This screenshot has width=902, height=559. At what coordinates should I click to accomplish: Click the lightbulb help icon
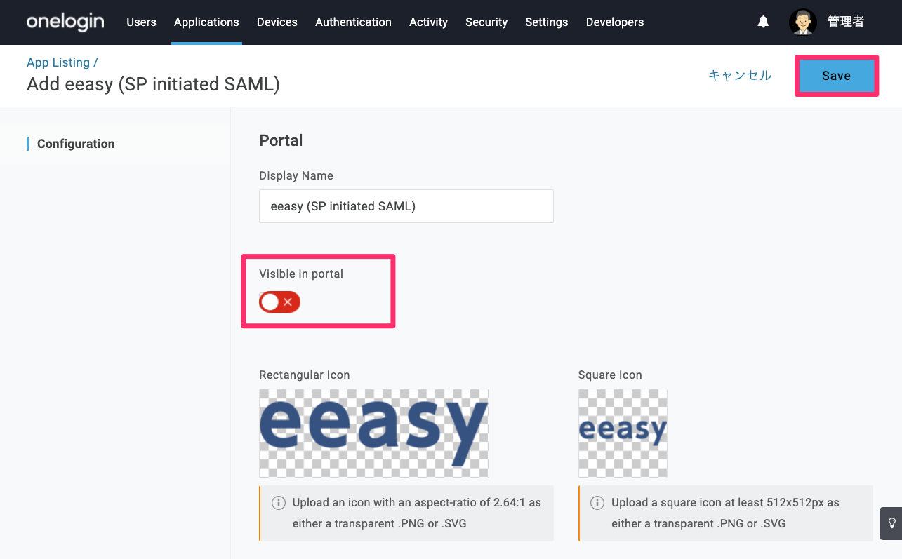point(891,523)
